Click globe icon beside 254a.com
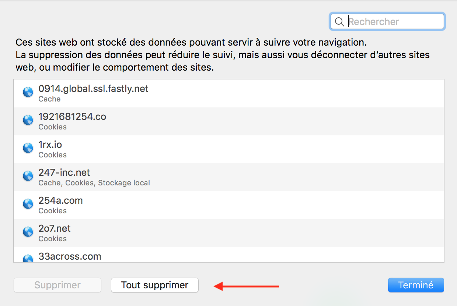 tap(28, 204)
